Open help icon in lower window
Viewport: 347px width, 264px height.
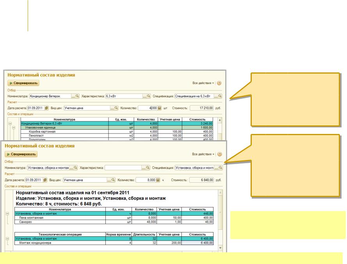point(219,154)
